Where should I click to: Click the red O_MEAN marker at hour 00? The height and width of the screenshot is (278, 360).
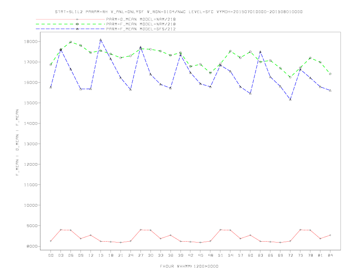click(51, 241)
